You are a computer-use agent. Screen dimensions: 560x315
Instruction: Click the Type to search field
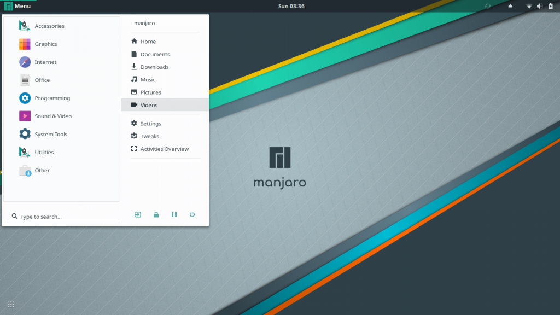(x=63, y=217)
